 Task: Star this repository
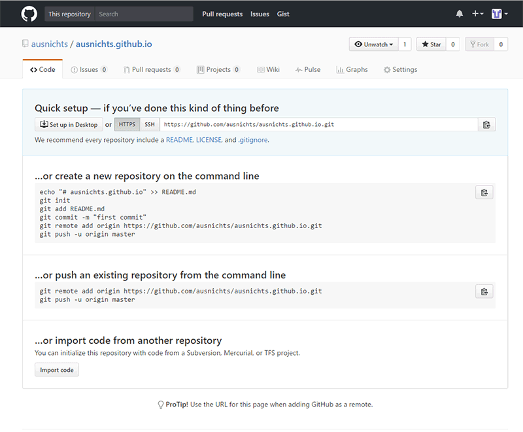[431, 44]
